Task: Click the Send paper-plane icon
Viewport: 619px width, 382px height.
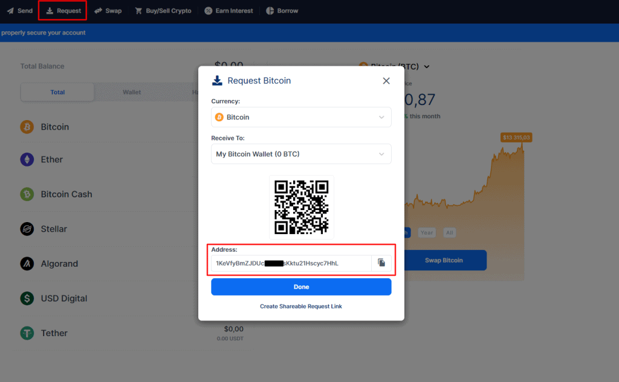Action: tap(10, 11)
